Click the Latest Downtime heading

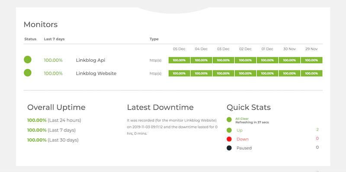tap(160, 107)
